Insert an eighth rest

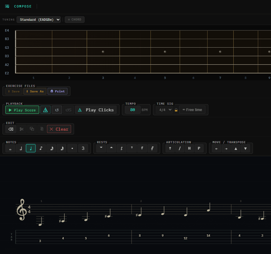[132, 148]
